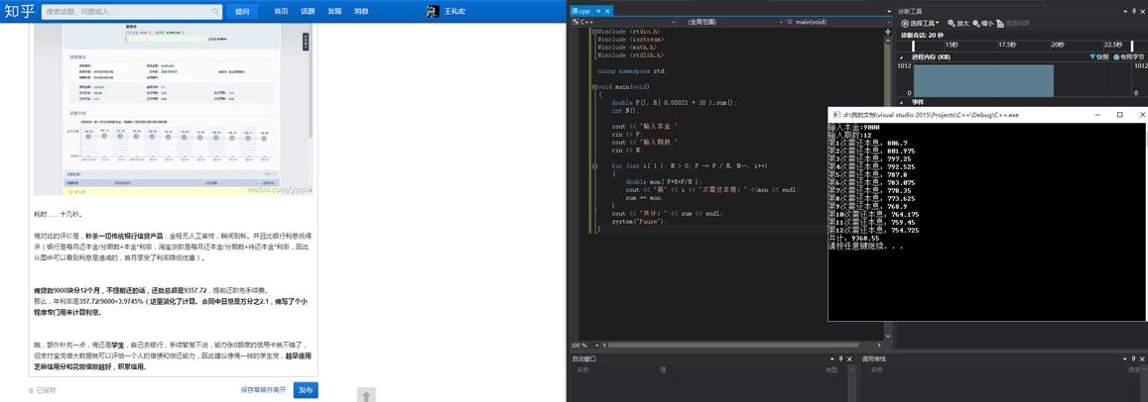Click the 名称 column header in 自动窗口
This screenshot has height=402, width=1148.
[x=582, y=370]
